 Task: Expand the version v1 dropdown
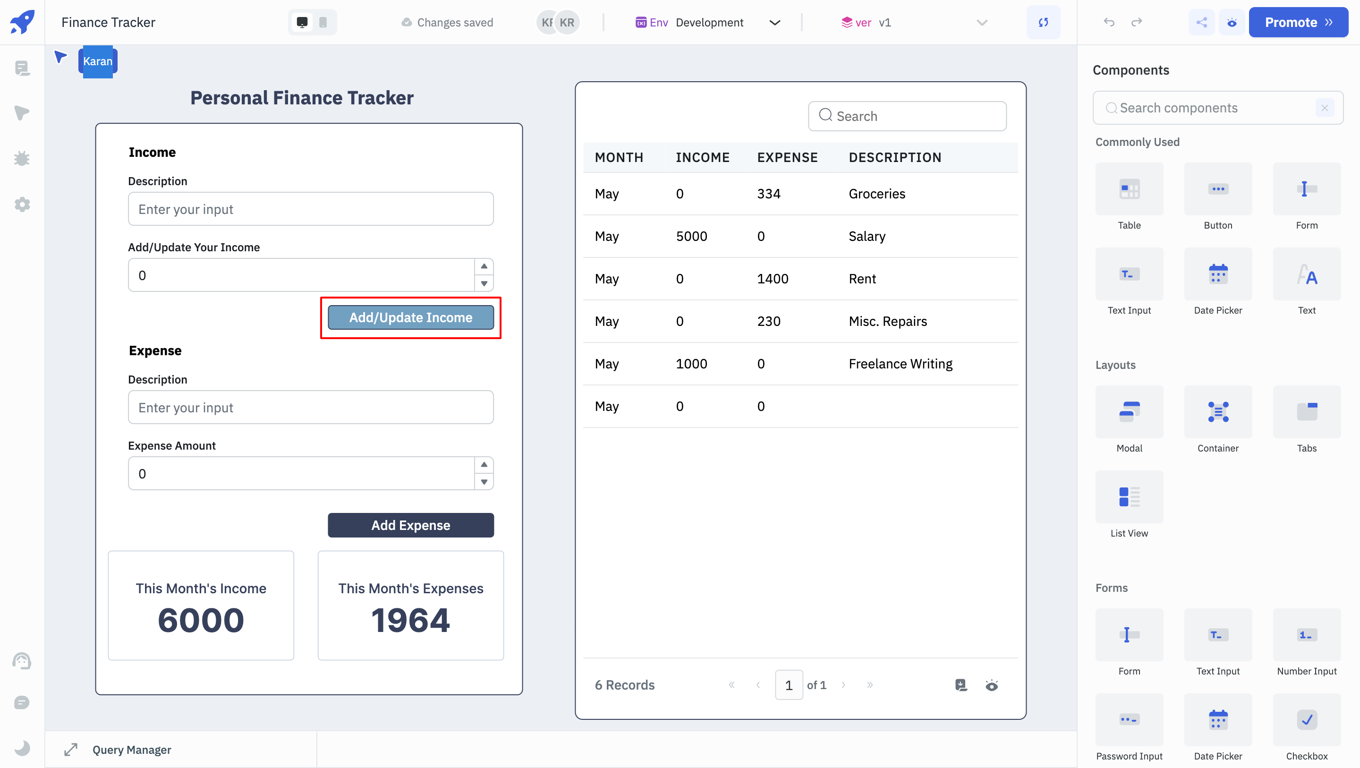pyautogui.click(x=983, y=22)
